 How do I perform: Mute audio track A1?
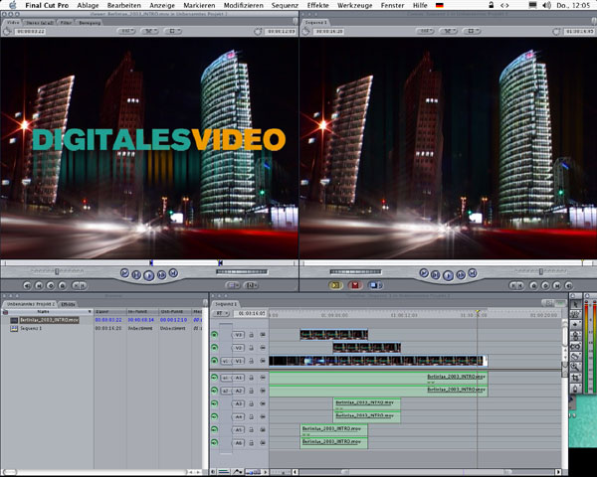(214, 378)
